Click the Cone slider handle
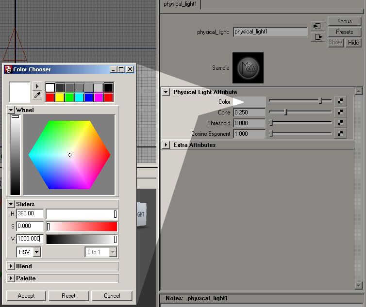366x307 pixels. (286, 112)
